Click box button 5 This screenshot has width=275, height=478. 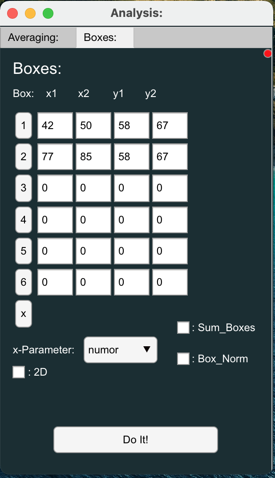[24, 251]
